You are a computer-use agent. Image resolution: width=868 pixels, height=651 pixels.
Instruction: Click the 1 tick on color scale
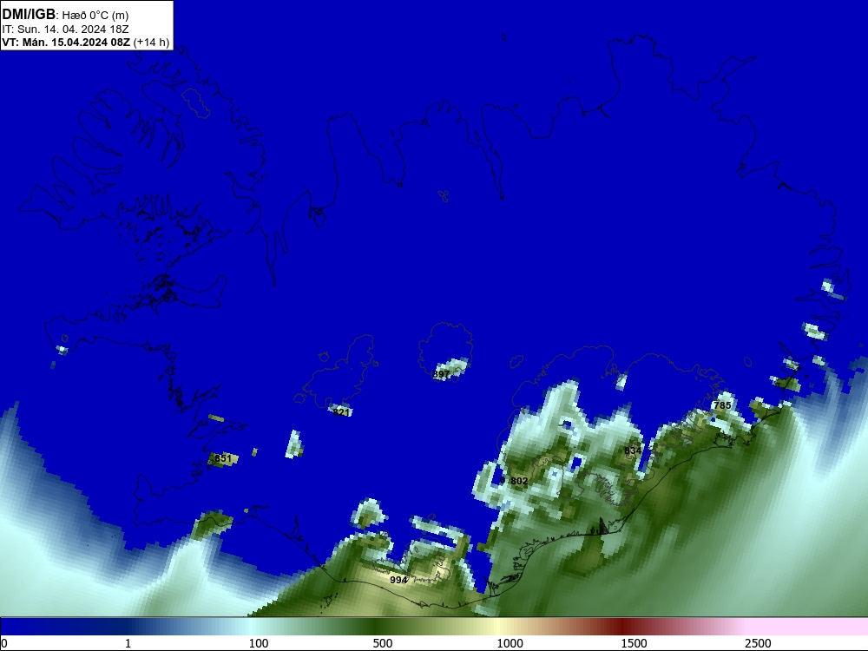(x=128, y=643)
